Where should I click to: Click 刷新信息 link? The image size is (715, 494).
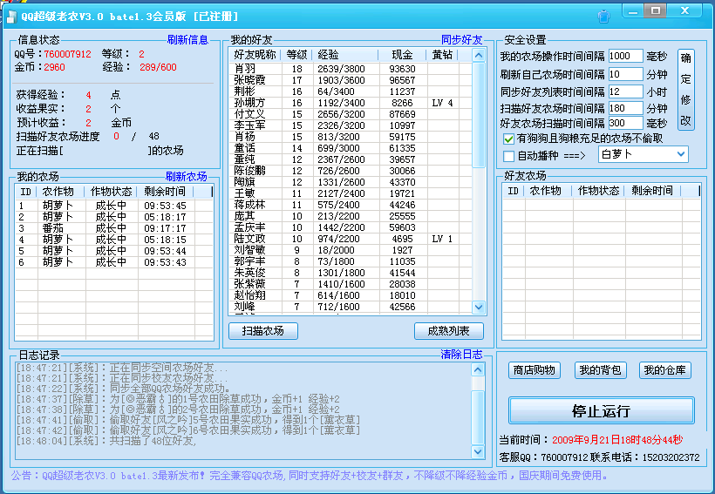187,40
